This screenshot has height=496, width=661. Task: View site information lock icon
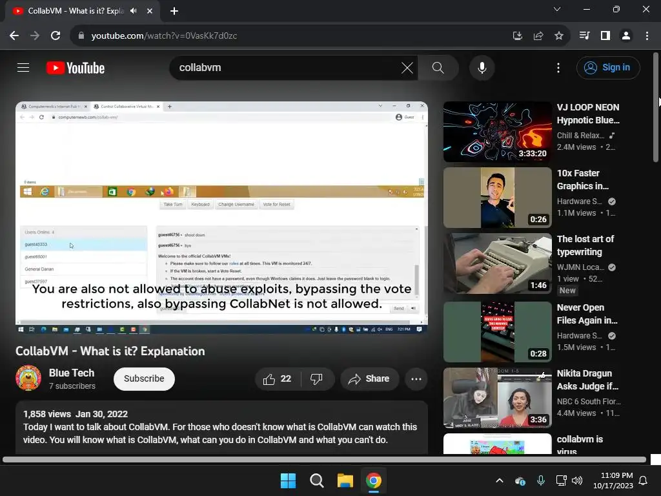pyautogui.click(x=81, y=36)
